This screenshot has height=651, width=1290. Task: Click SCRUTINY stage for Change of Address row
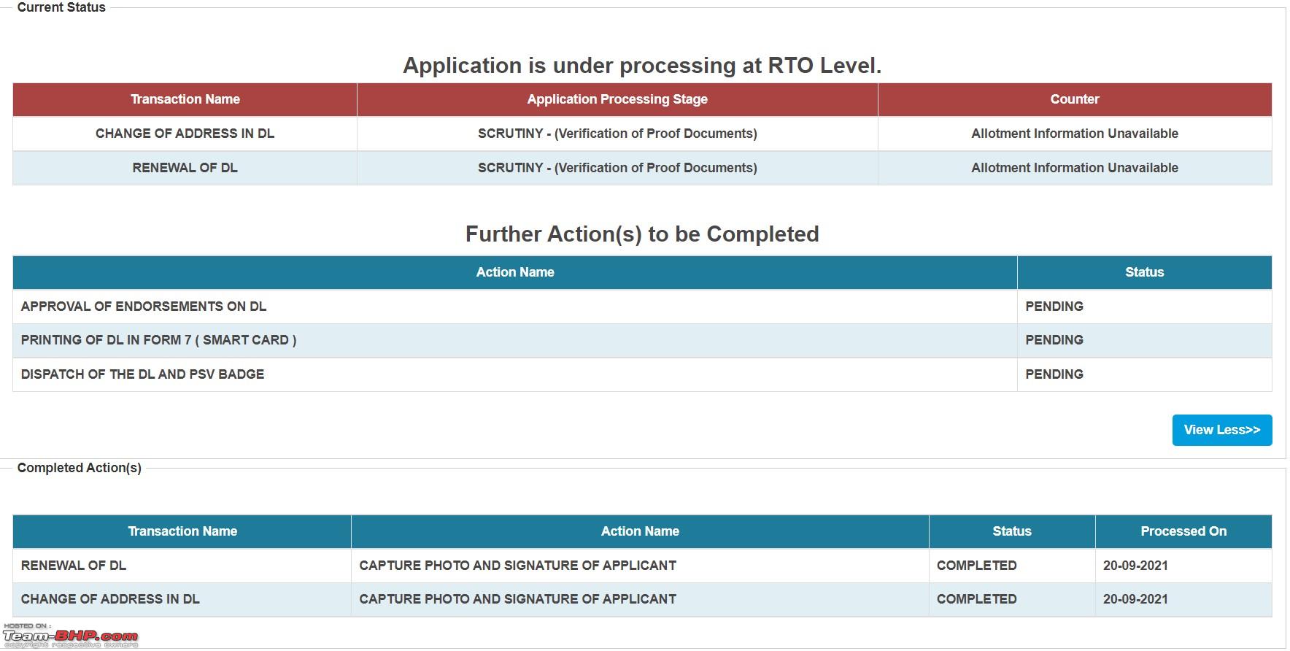[x=617, y=134]
